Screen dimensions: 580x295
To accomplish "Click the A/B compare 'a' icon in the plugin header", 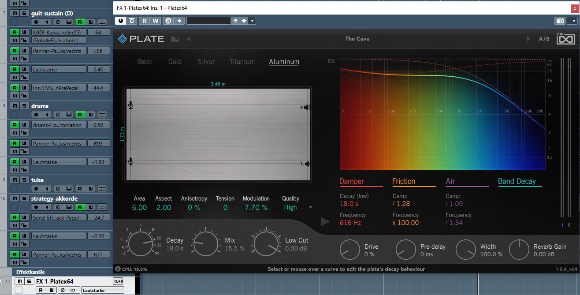I will [168, 20].
